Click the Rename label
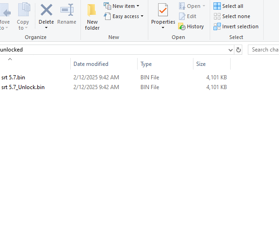Image resolution: width=279 pixels, height=245 pixels. coord(66,22)
